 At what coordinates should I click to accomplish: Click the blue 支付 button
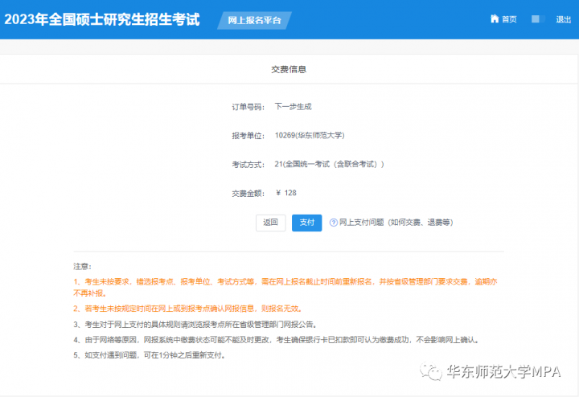click(x=306, y=223)
